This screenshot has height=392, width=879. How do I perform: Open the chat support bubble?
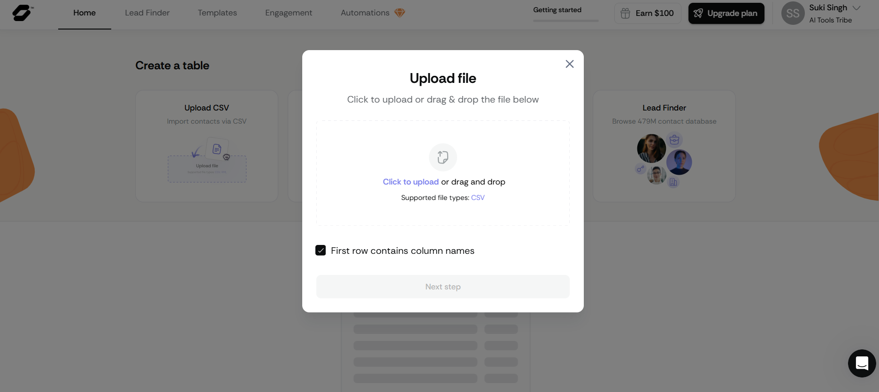tap(862, 363)
